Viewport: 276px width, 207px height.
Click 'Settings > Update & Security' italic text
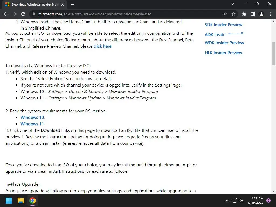(x=76, y=92)
